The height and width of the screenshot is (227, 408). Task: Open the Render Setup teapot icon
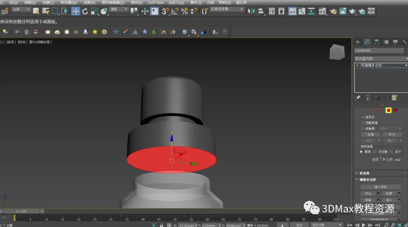tap(334, 11)
